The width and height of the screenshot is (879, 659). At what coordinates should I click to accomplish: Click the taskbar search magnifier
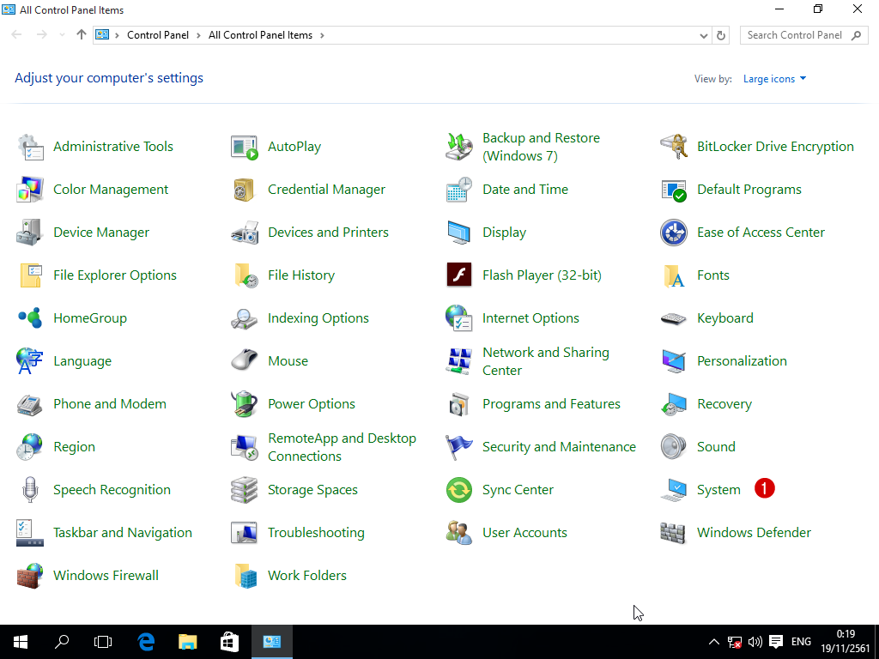point(62,642)
